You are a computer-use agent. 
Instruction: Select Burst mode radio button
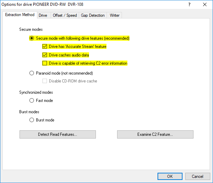(x=32, y=120)
